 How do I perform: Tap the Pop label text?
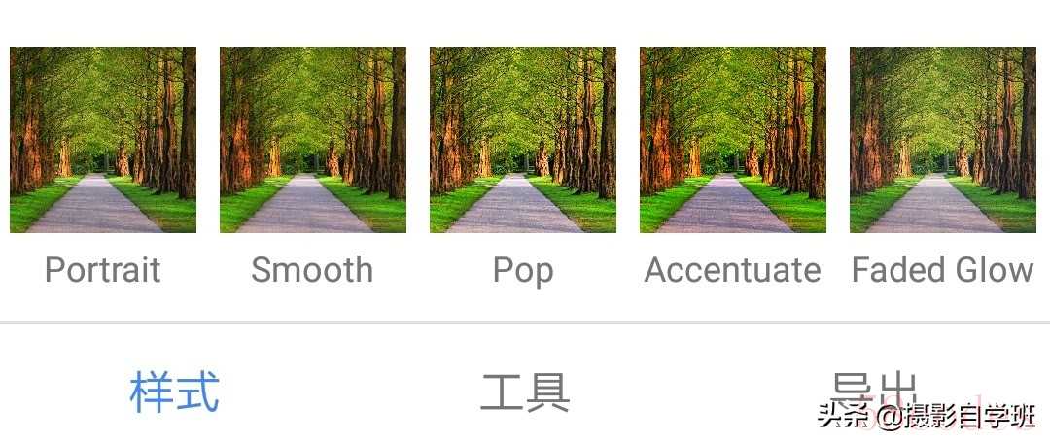click(x=523, y=271)
